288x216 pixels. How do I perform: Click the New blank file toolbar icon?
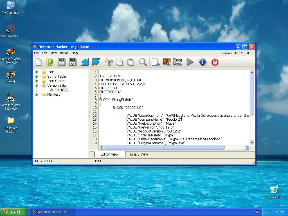(39, 62)
